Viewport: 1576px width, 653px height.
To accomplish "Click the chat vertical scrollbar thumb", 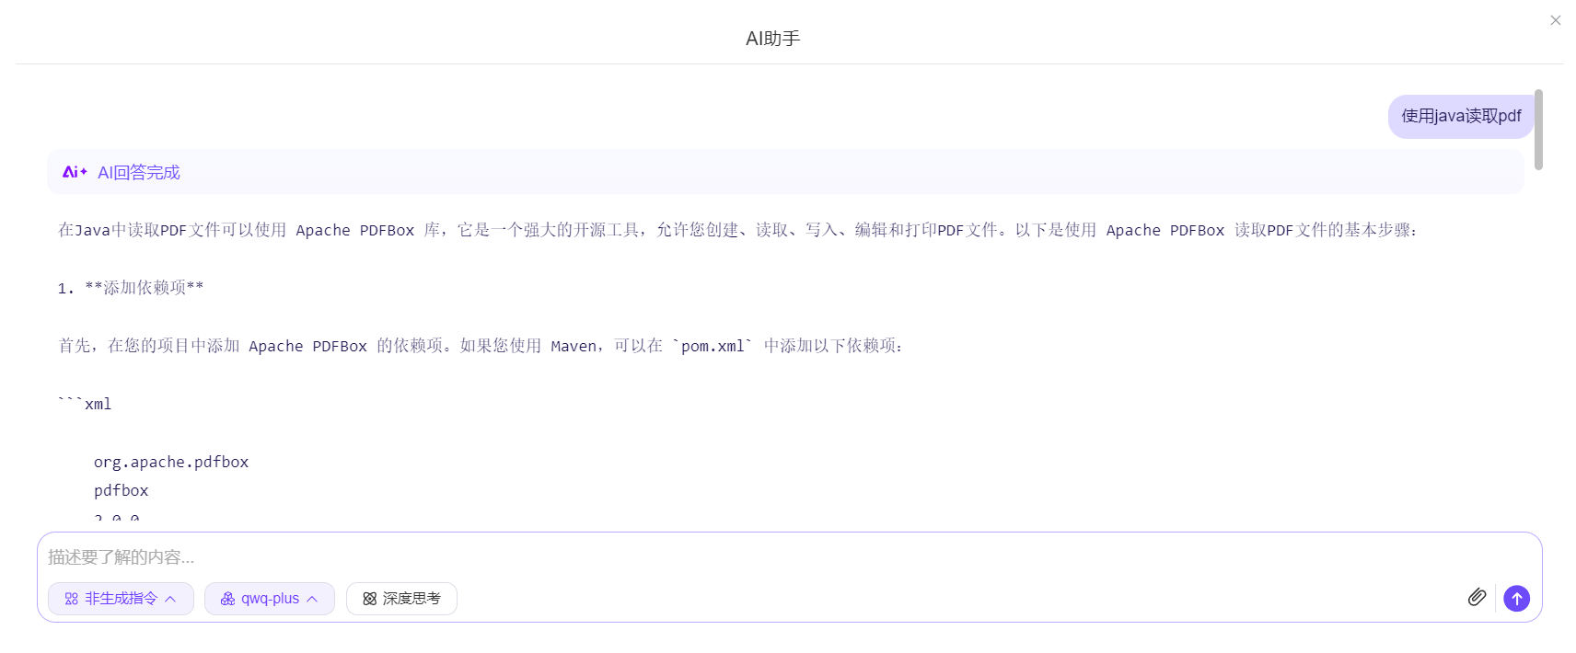I will [x=1538, y=129].
